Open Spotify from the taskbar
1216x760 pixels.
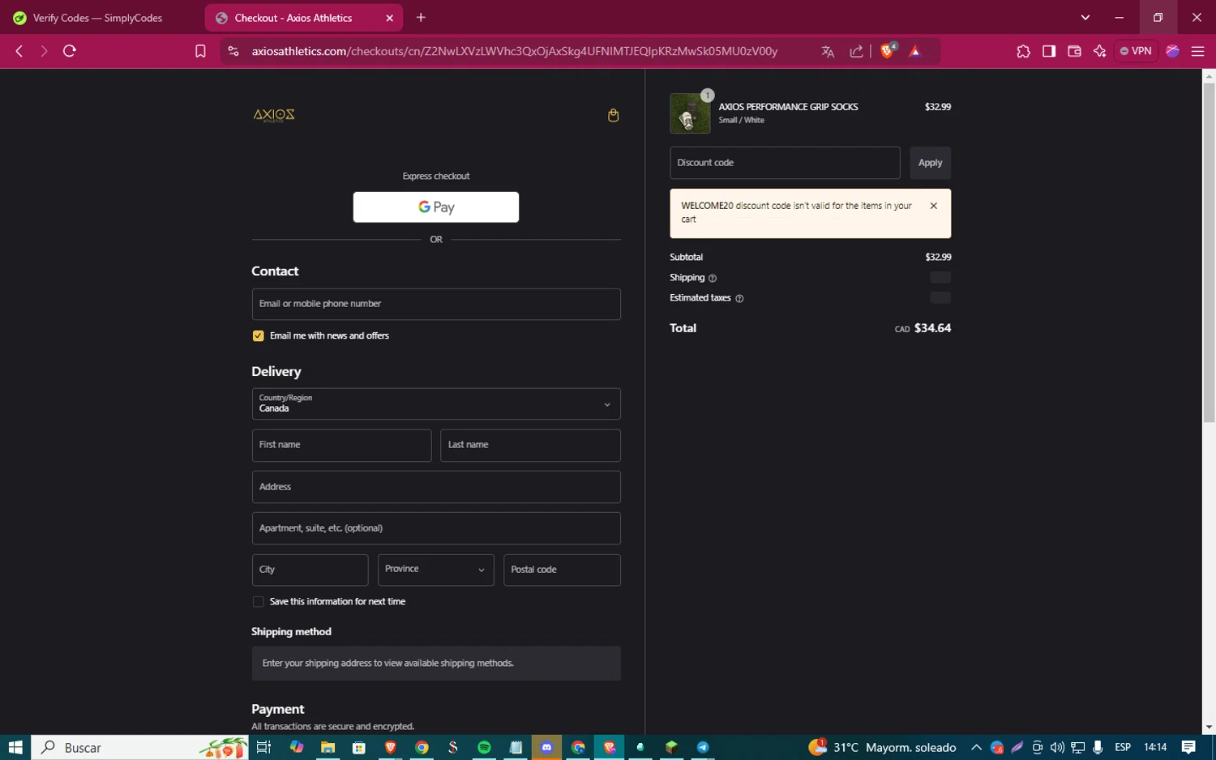point(484,747)
